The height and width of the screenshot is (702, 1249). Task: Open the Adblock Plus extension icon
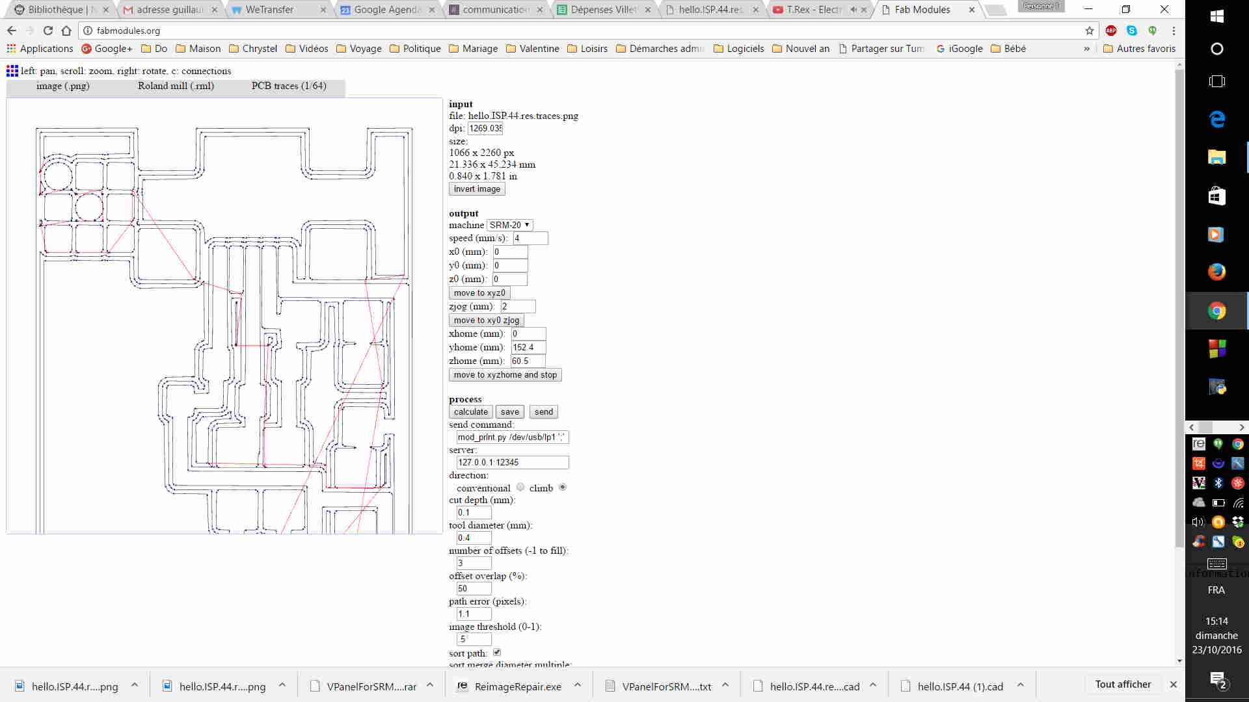(x=1111, y=31)
